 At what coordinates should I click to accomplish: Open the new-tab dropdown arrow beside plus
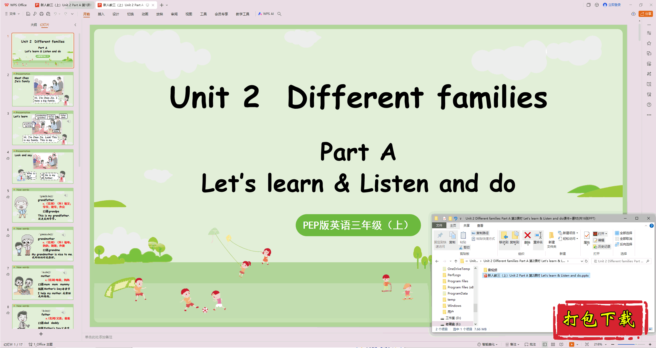[167, 5]
